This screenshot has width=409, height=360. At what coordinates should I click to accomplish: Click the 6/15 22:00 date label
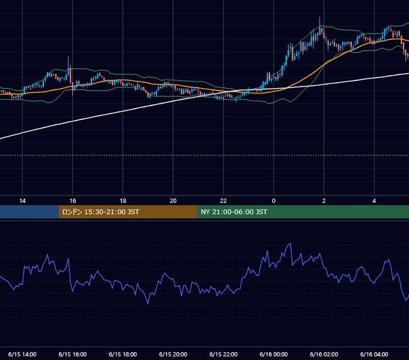[223, 354]
